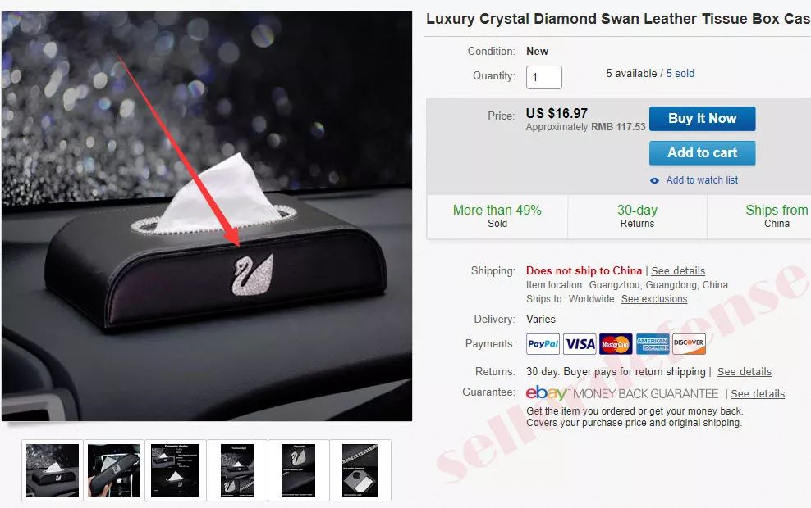
Task: Select the last thumbnail in the gallery
Action: click(360, 470)
